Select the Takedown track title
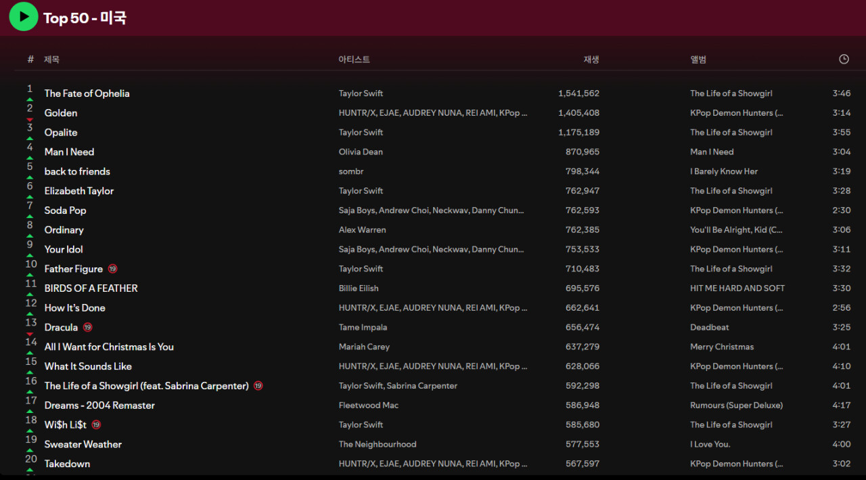Viewport: 866px width, 480px height. [x=67, y=464]
